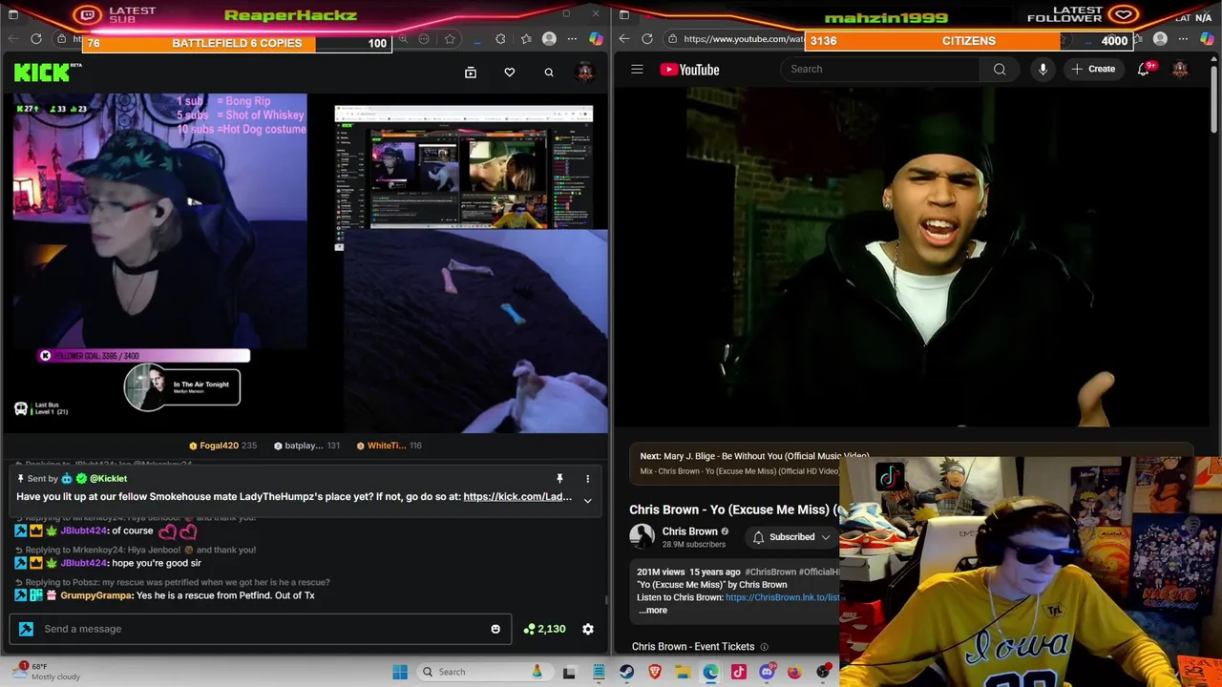Go back in the YouTube browser window
This screenshot has height=687, width=1222.
pyautogui.click(x=623, y=39)
